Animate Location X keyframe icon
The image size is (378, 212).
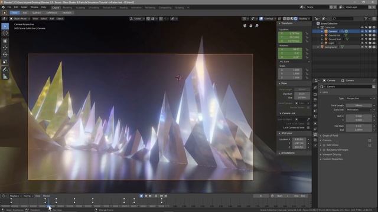(x=307, y=34)
